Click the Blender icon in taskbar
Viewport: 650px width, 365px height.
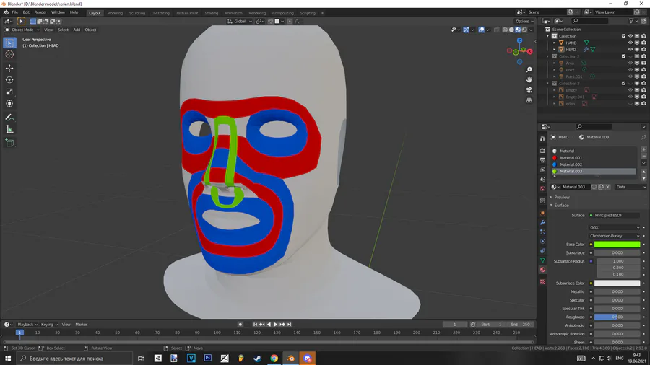(x=291, y=359)
